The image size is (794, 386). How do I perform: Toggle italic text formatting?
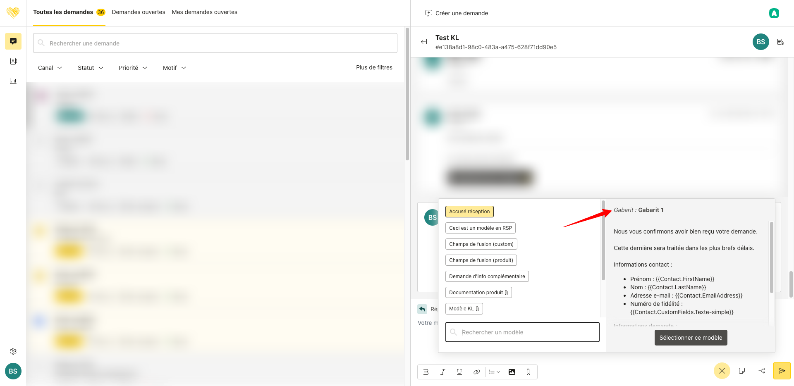pos(442,372)
